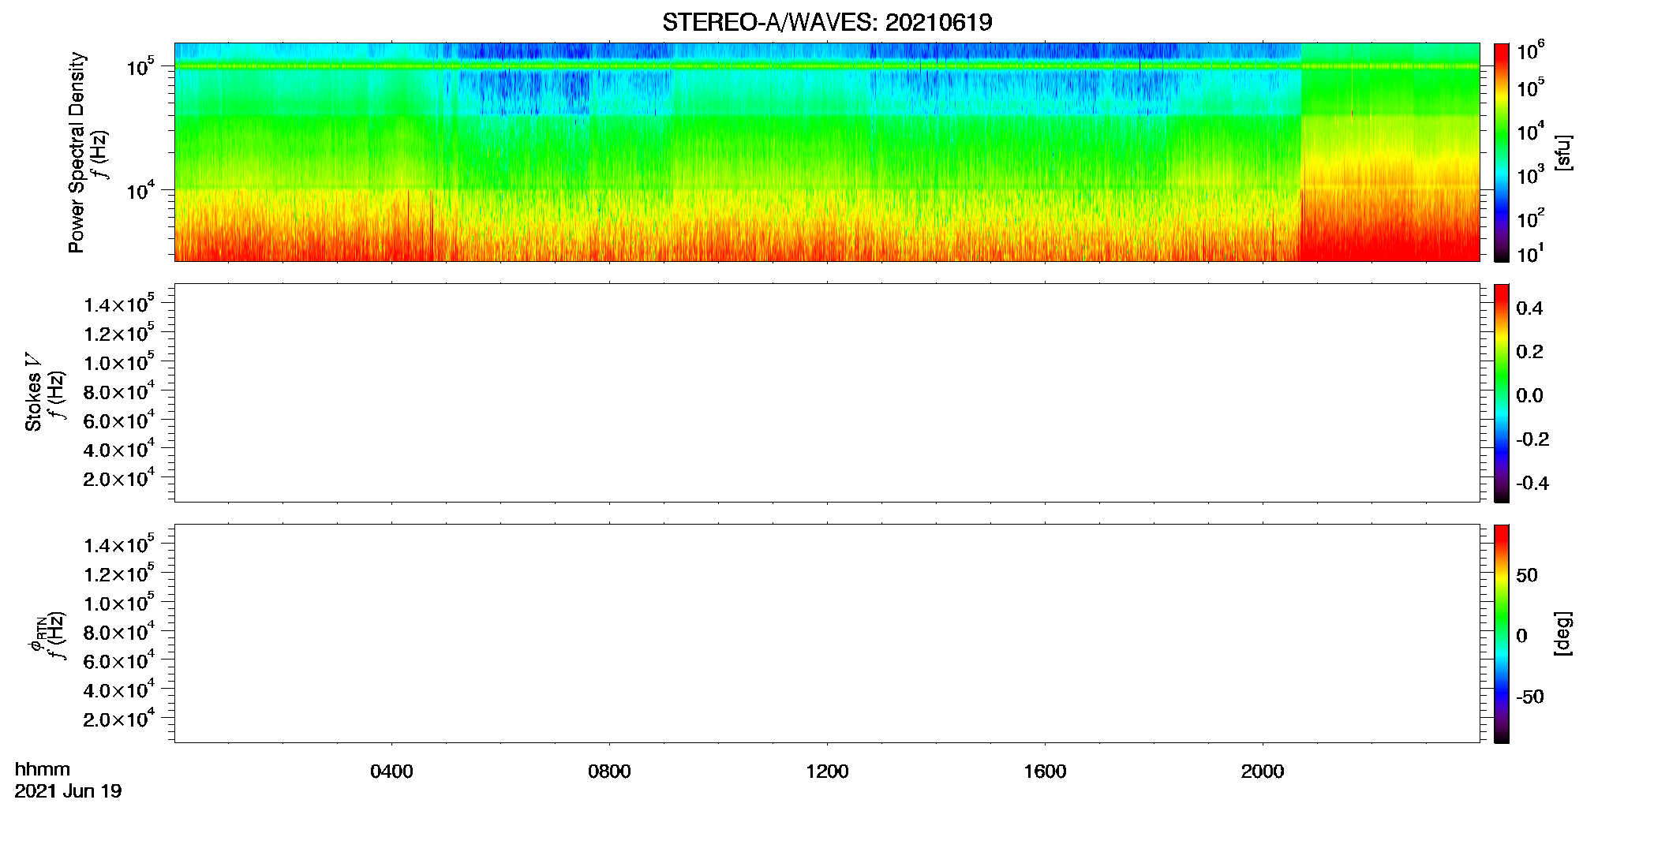Click the [deg] colorbar unit label
Image resolution: width=1654 pixels, height=852 pixels.
(x=1562, y=633)
